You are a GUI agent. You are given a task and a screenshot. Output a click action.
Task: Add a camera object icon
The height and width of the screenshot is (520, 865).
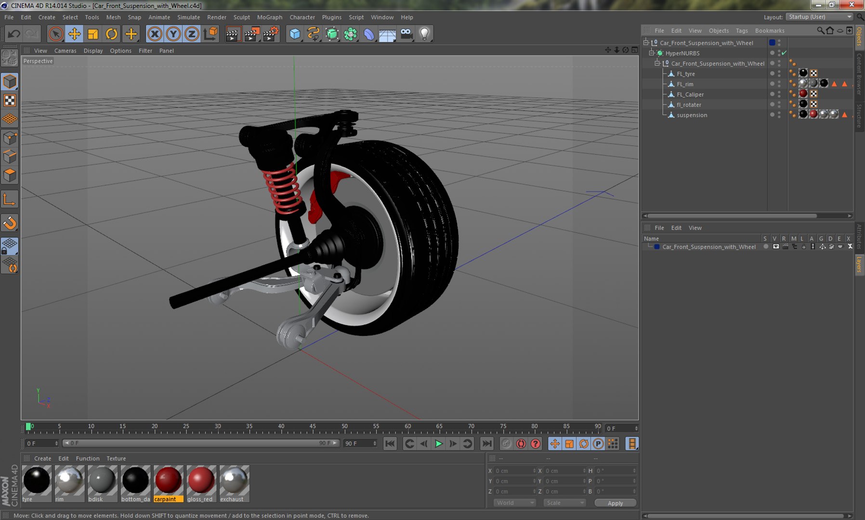click(x=406, y=34)
